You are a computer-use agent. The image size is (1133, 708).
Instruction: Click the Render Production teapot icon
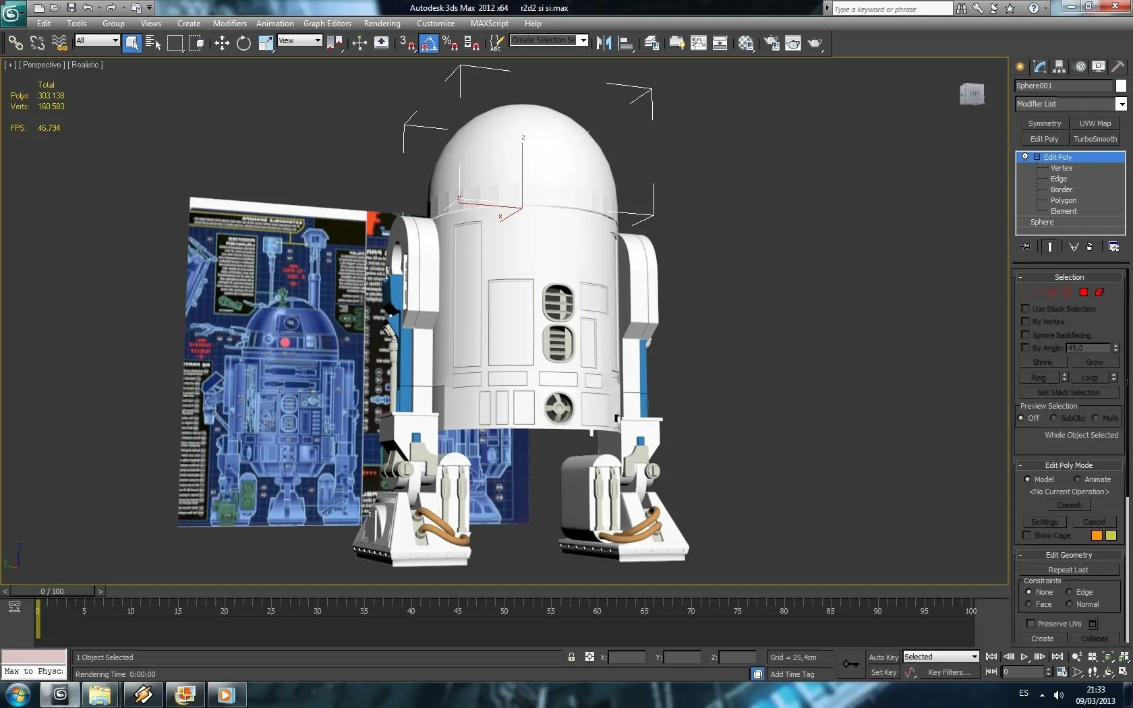point(815,43)
